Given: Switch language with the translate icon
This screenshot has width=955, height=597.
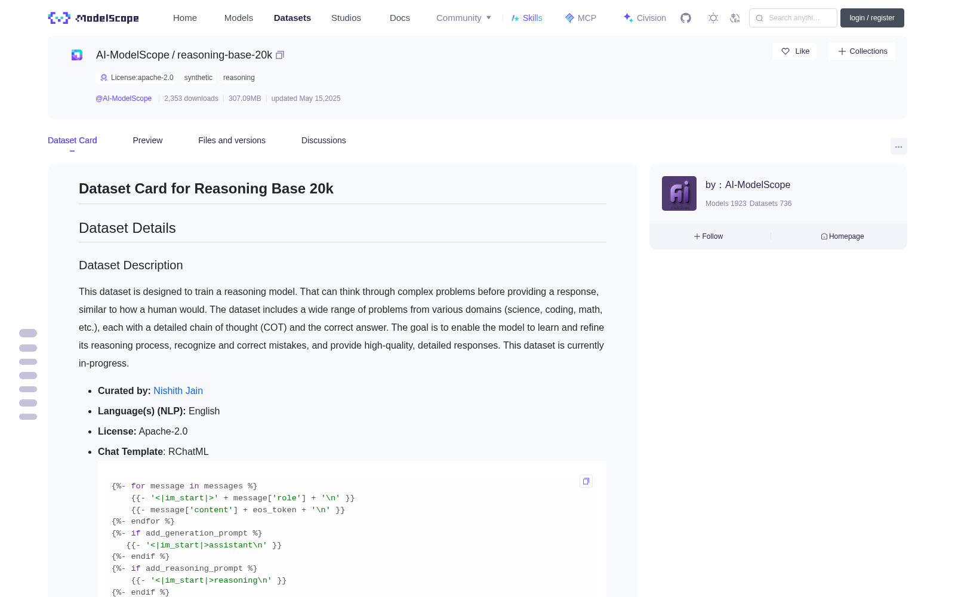Looking at the screenshot, I should tap(735, 18).
